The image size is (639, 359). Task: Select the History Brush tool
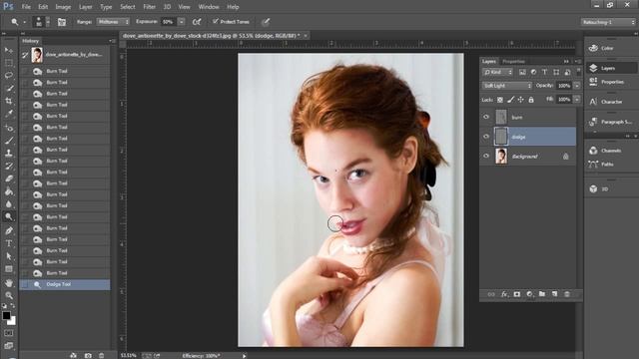pyautogui.click(x=9, y=166)
